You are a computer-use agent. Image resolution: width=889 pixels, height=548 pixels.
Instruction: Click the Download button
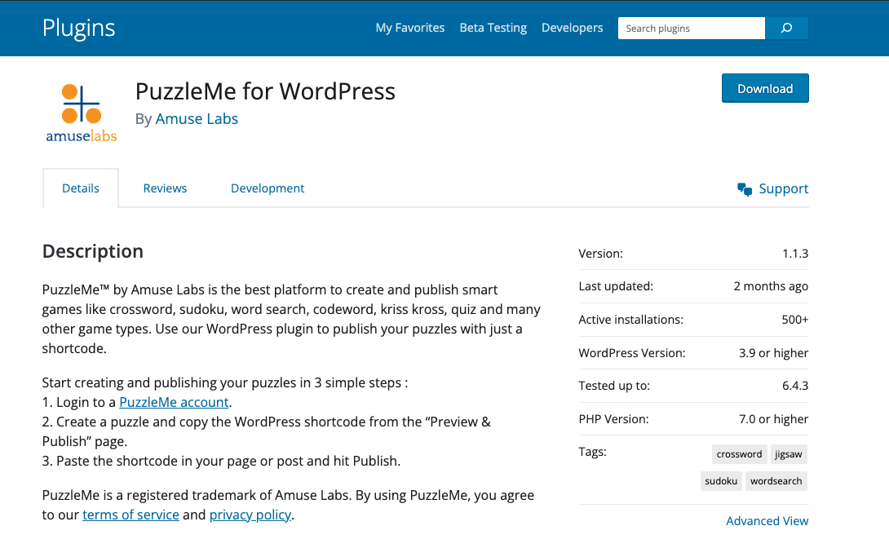(x=764, y=88)
